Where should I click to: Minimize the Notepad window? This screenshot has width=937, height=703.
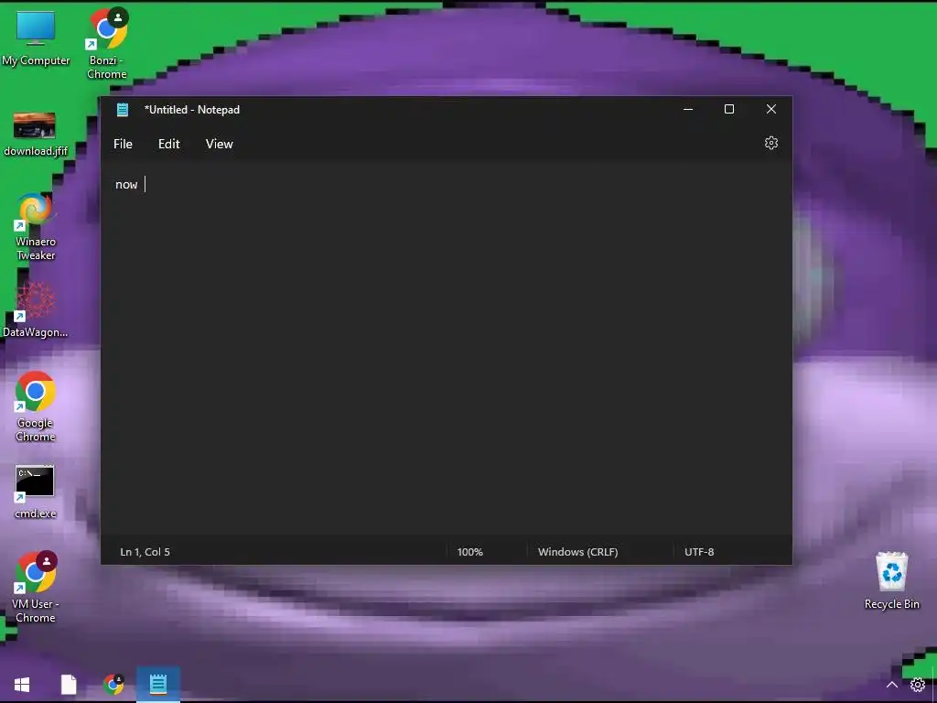pyautogui.click(x=688, y=110)
